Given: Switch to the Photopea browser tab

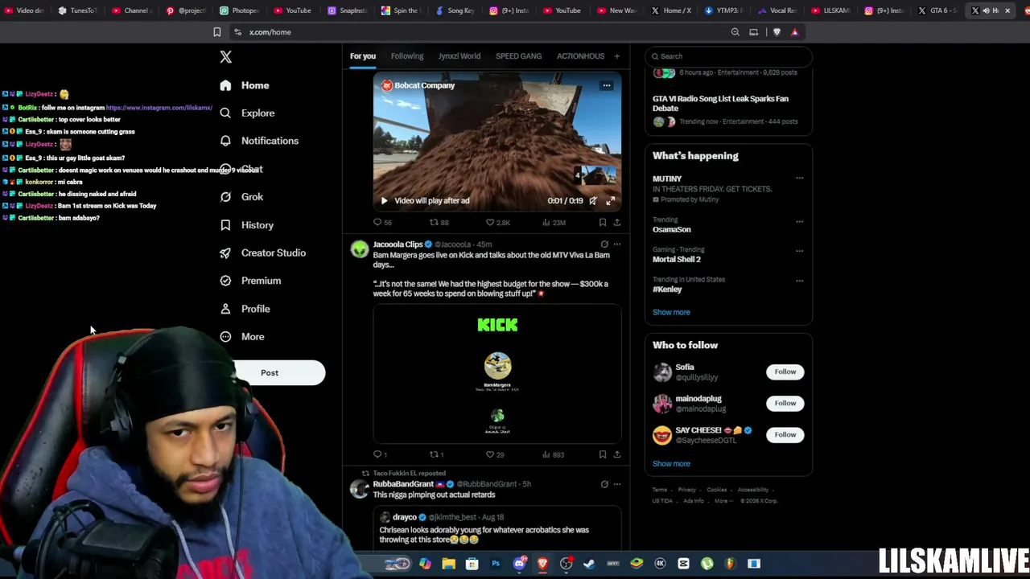Looking at the screenshot, I should click(240, 10).
